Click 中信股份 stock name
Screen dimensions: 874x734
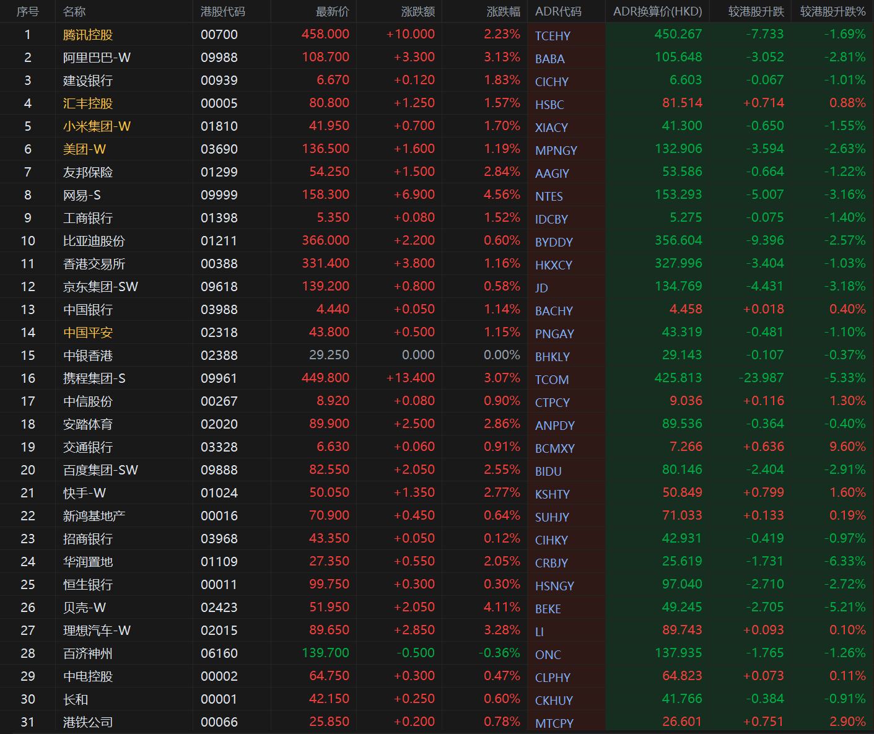pos(88,401)
